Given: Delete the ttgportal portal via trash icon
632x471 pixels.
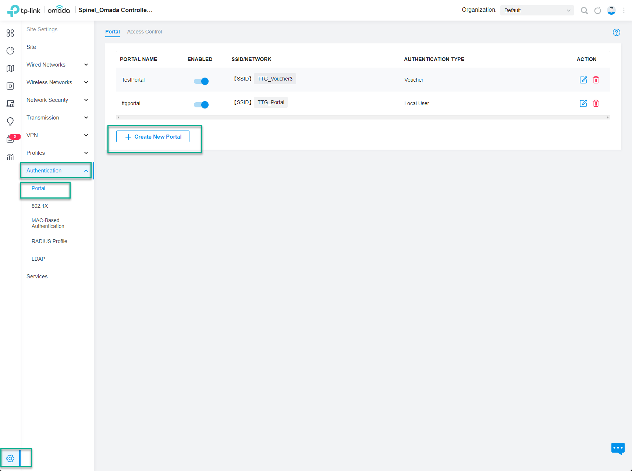Looking at the screenshot, I should coord(596,103).
